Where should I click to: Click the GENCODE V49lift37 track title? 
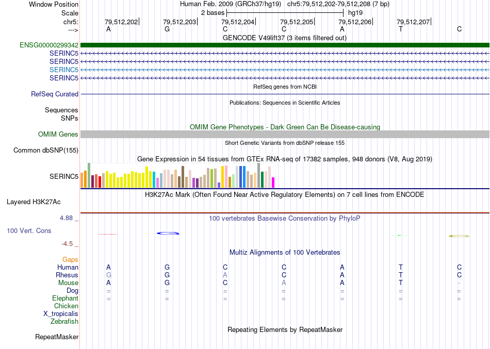(284, 38)
